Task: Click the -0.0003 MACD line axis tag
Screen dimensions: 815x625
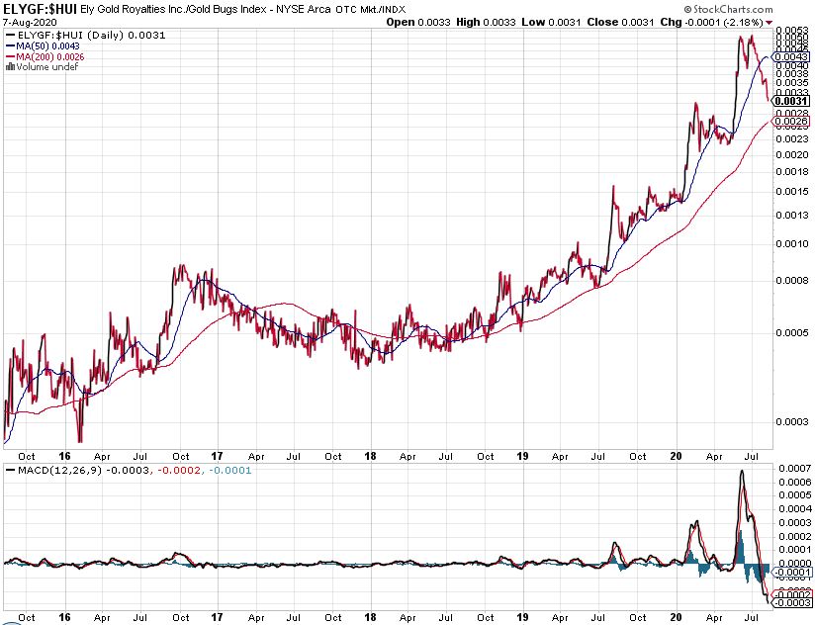Action: pyautogui.click(x=792, y=602)
